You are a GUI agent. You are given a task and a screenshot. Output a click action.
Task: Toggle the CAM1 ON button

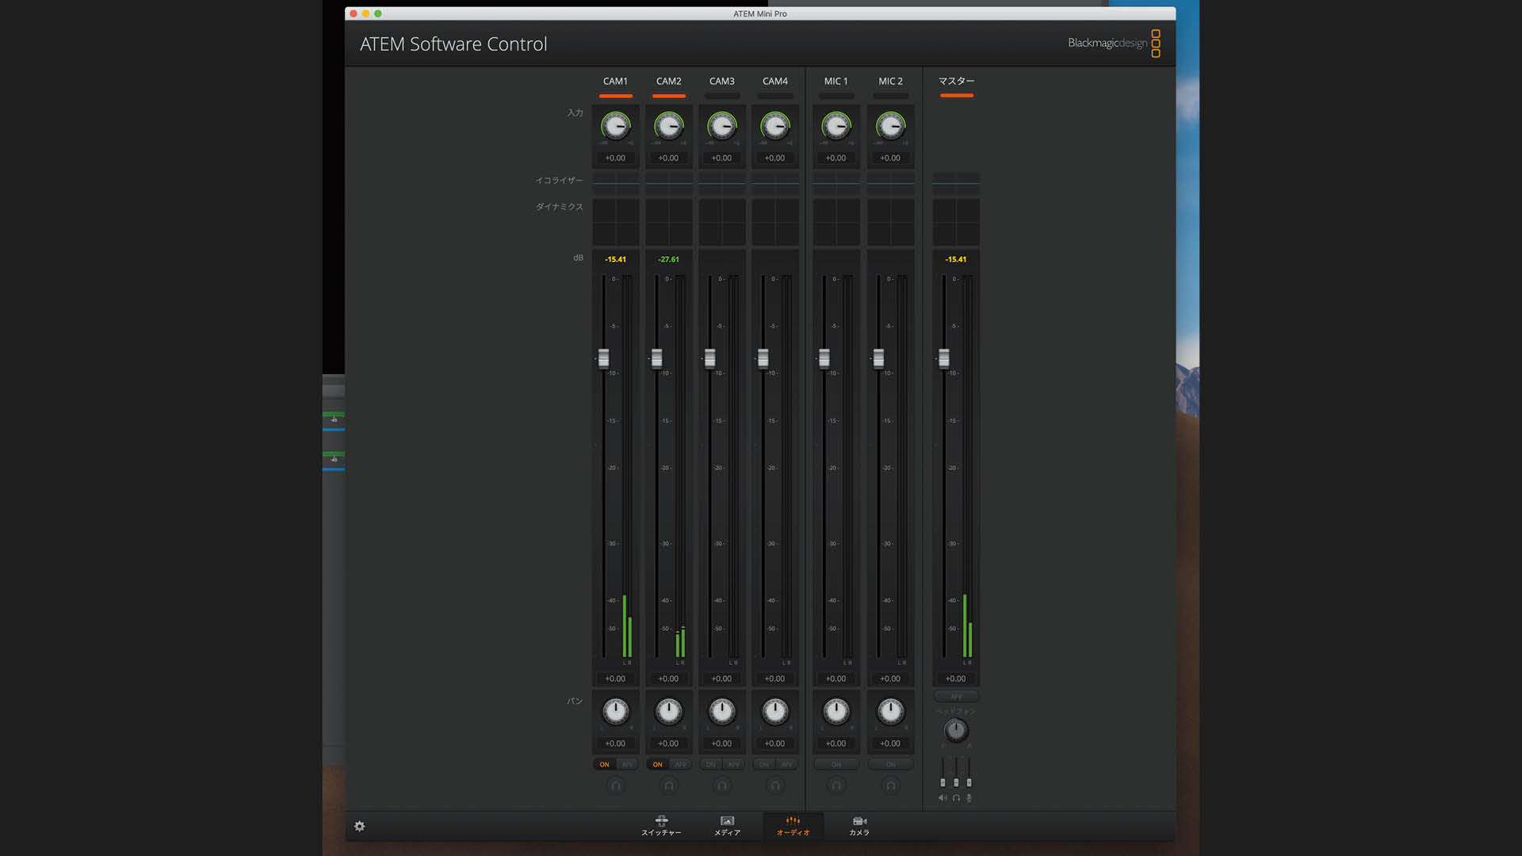604,765
